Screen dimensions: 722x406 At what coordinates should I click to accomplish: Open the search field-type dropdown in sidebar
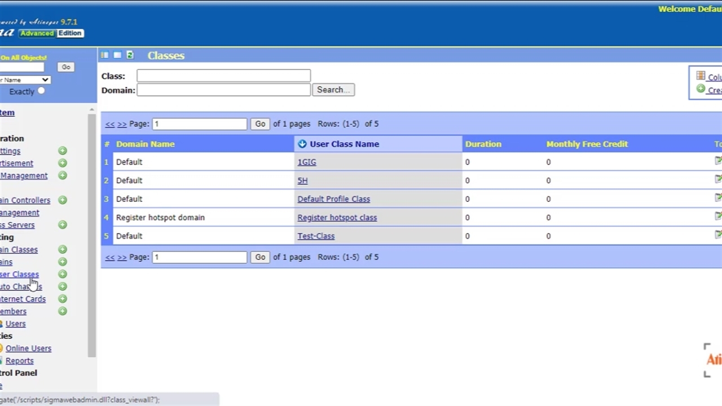(x=25, y=80)
